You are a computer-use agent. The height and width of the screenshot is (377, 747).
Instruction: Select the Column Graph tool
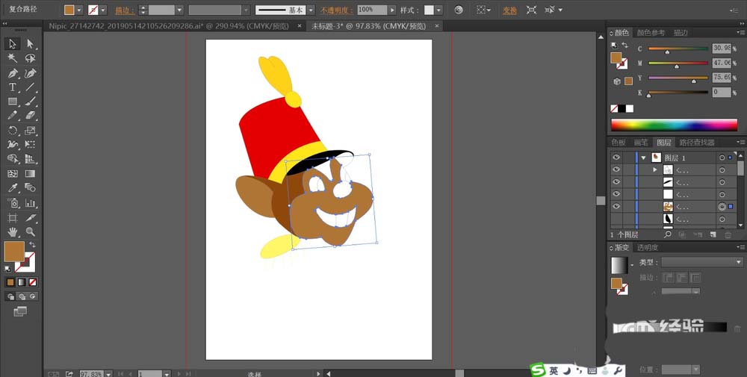(31, 203)
